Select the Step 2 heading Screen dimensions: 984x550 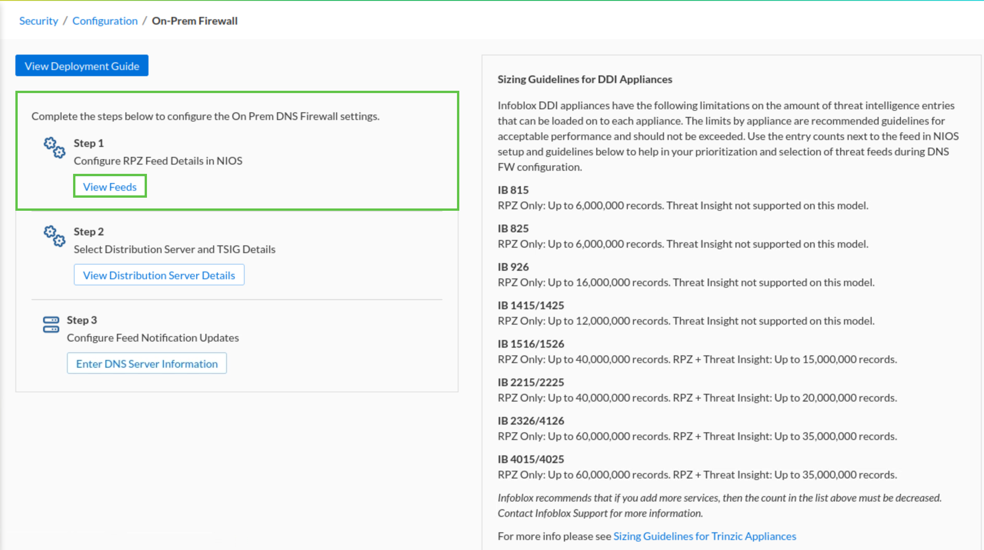[89, 232]
